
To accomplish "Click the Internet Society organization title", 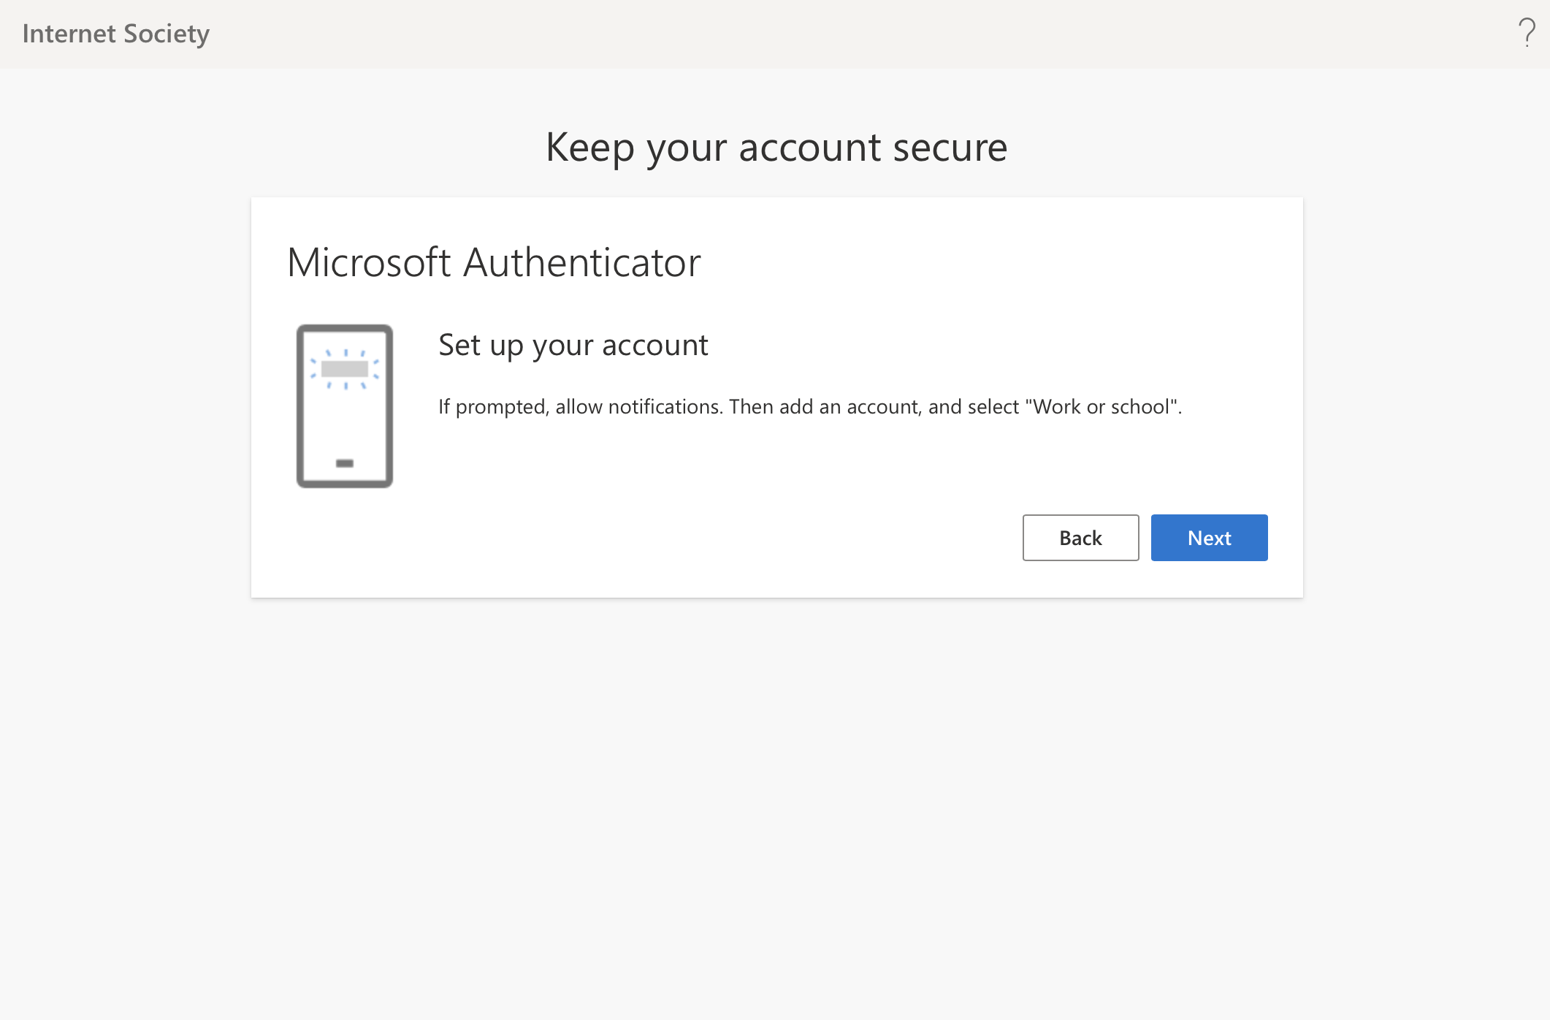I will tap(115, 34).
